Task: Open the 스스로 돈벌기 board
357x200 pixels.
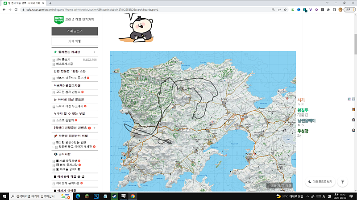Action: (x=65, y=120)
